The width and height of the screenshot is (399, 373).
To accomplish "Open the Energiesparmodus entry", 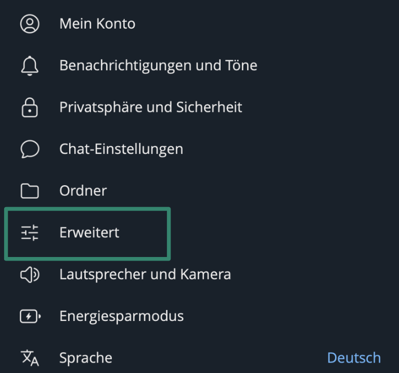I will pos(121,316).
